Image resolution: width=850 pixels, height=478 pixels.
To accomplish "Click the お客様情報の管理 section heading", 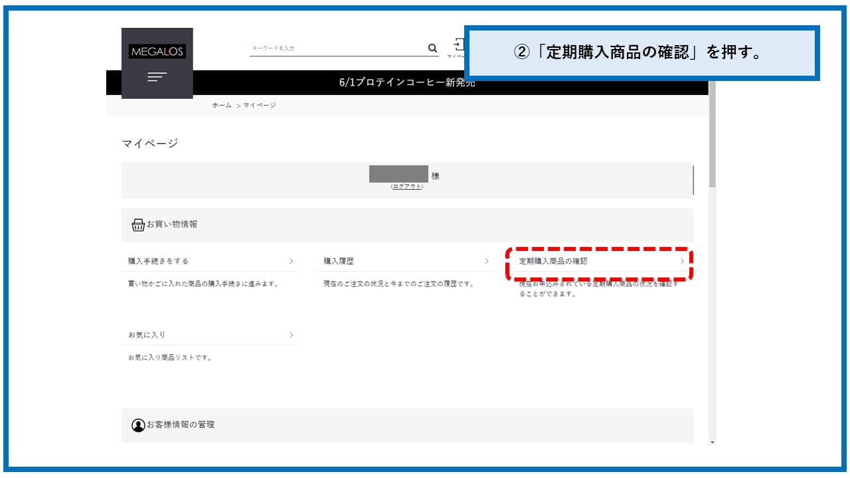I will pos(181,424).
